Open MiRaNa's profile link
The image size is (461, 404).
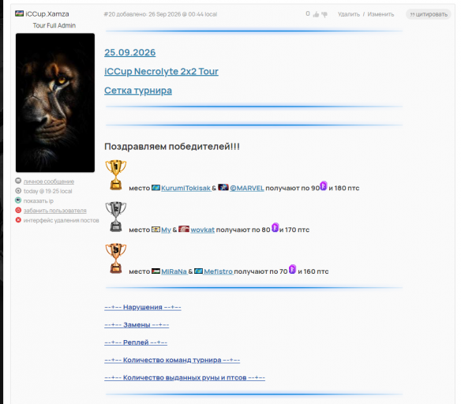coord(174,271)
